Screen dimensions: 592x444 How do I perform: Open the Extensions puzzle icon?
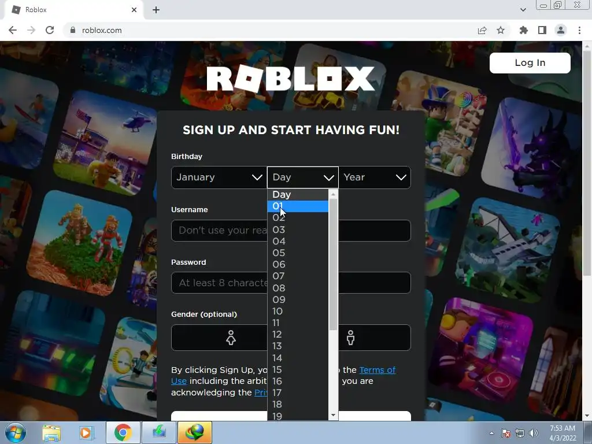click(524, 30)
